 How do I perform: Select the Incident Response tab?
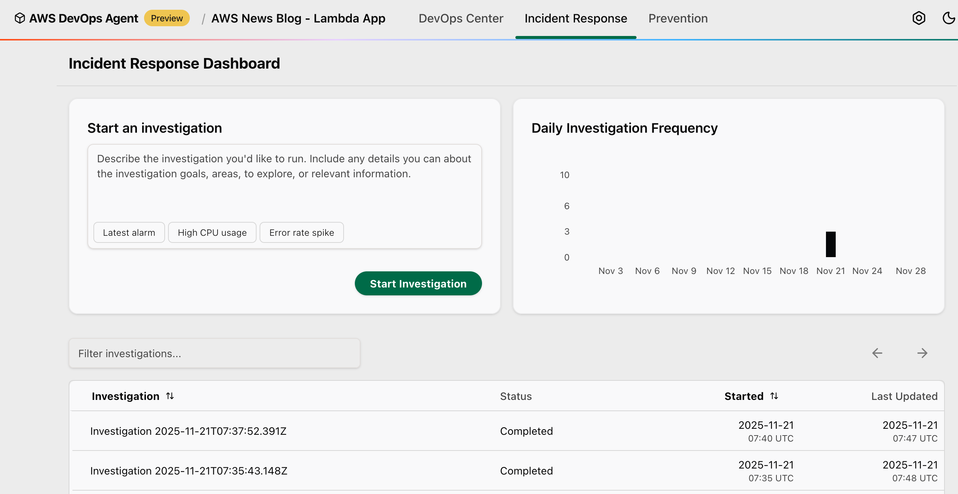tap(575, 18)
